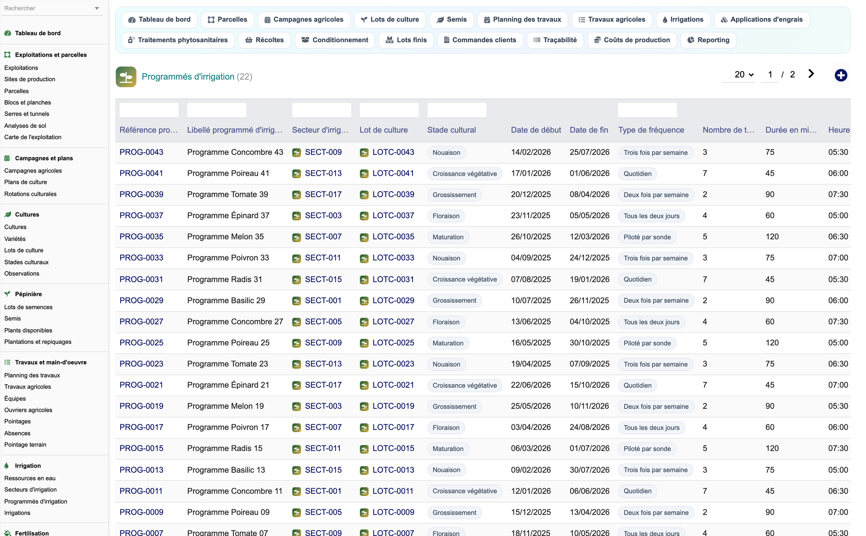The image size is (866, 536).
Task: Open the SECT-007 link in PROG-0035 row
Action: coord(323,237)
